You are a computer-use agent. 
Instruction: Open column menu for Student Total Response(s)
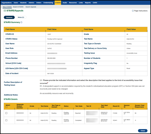[x=147, y=109]
